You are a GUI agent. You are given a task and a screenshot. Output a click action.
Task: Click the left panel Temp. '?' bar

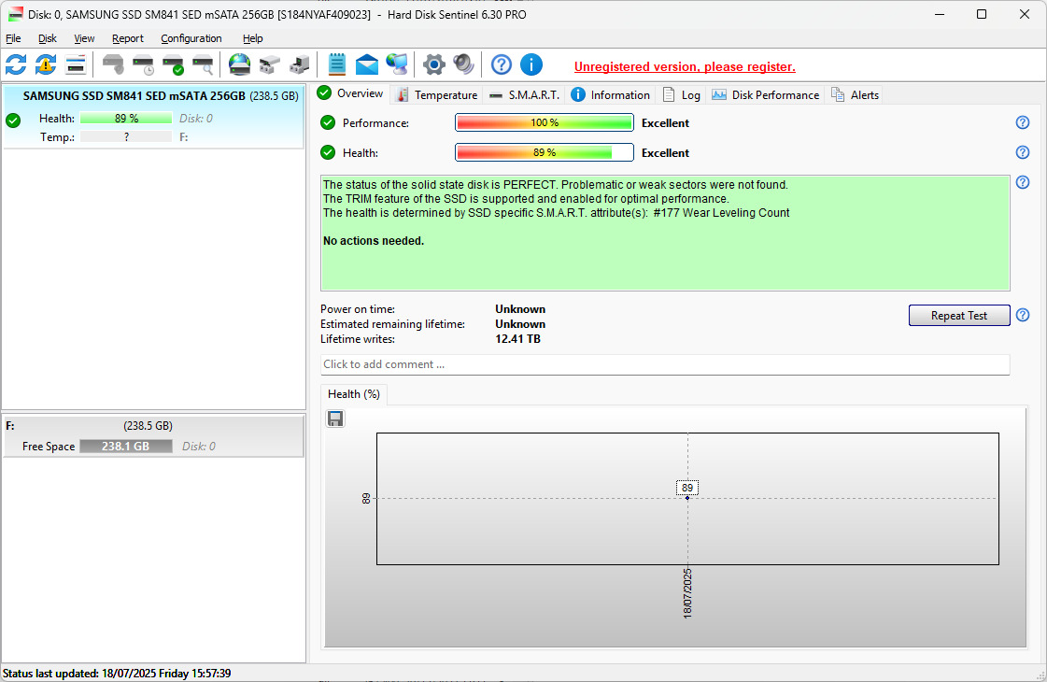tap(125, 137)
